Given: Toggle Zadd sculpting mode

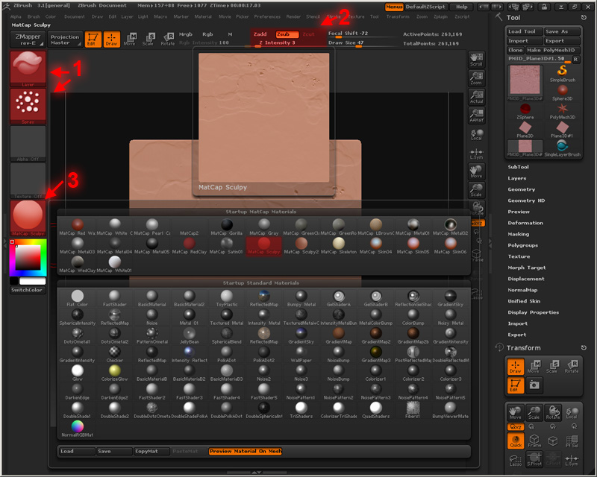Looking at the screenshot, I should (260, 34).
